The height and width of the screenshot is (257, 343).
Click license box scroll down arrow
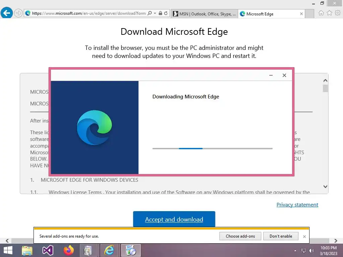click(325, 186)
